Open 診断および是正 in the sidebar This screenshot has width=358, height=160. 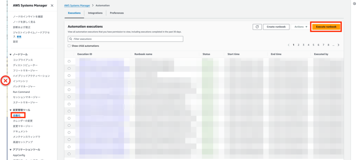(x=22, y=27)
